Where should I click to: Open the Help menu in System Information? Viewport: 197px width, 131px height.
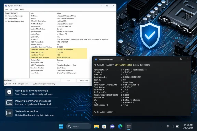click(x=22, y=10)
